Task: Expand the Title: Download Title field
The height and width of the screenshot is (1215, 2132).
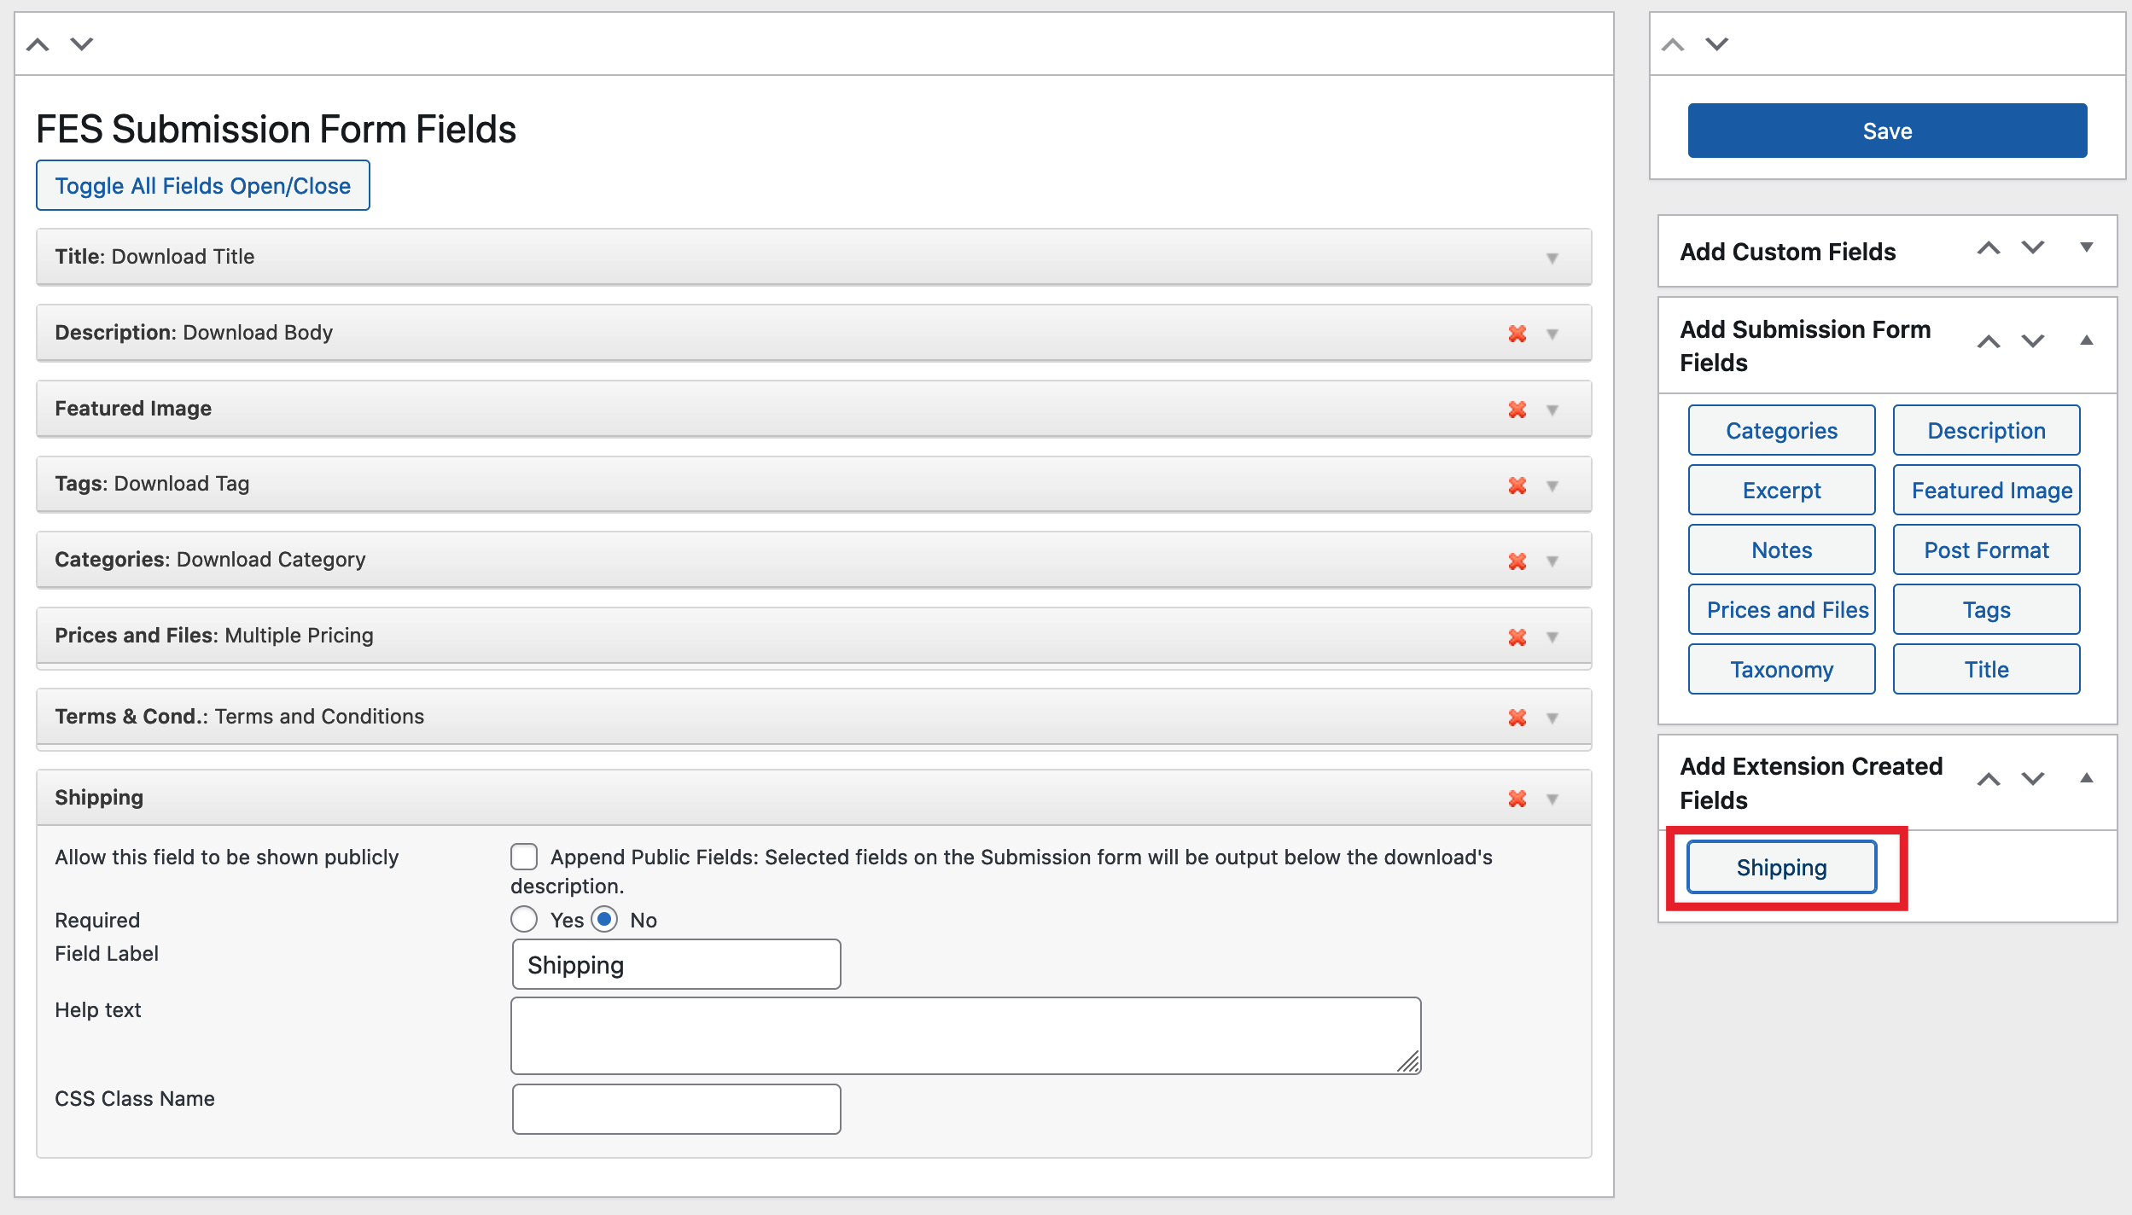Action: 1552,258
